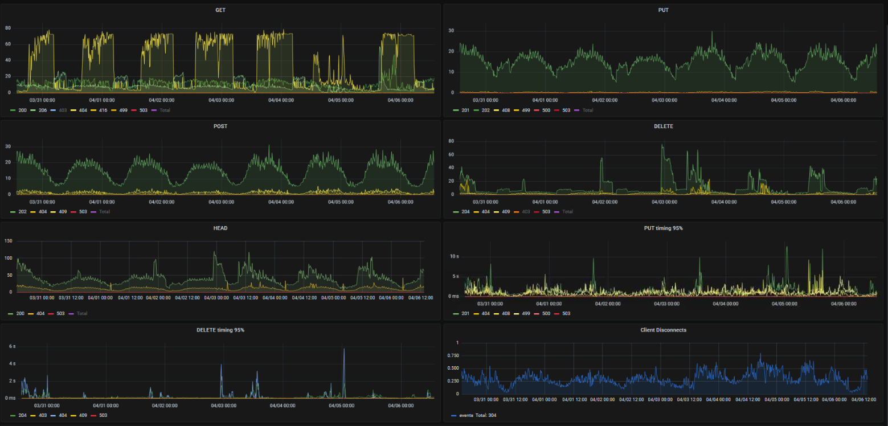The width and height of the screenshot is (888, 426).
Task: Open the Client Disconnects panel menu
Action: click(x=662, y=330)
